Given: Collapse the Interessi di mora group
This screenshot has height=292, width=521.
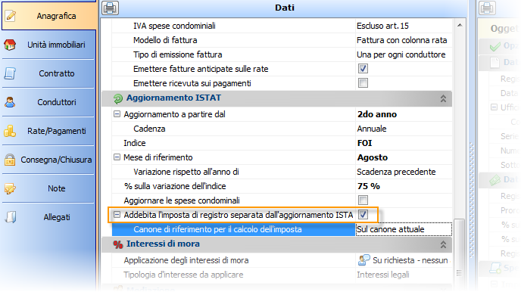Looking at the screenshot, I should tap(443, 244).
